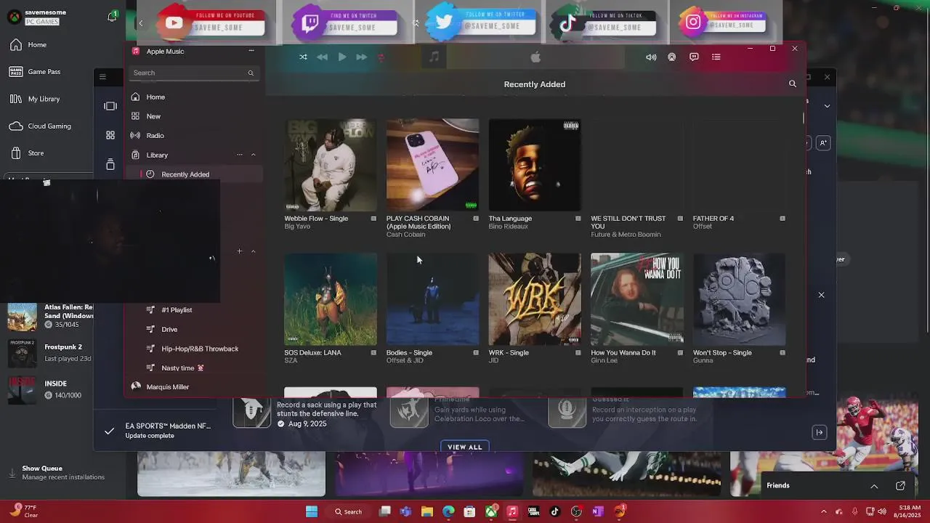Screen dimensions: 930x523
Task: Open SOS Deluxe: LANA album cover
Action: pyautogui.click(x=331, y=299)
